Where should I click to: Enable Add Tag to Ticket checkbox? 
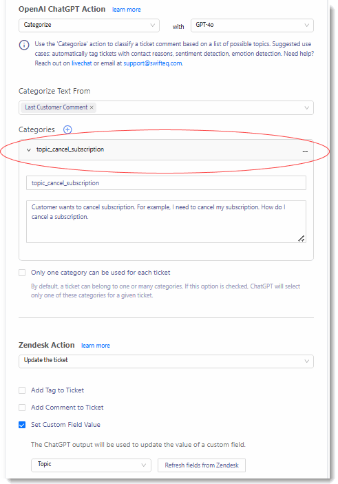pyautogui.click(x=22, y=390)
